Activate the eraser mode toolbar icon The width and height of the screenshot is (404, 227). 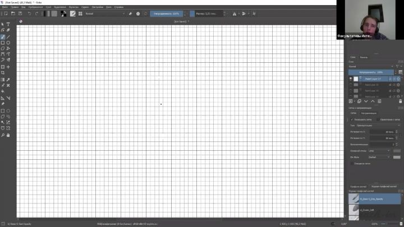[131, 13]
